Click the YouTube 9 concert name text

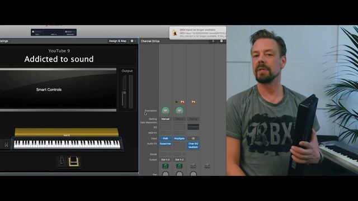59,51
